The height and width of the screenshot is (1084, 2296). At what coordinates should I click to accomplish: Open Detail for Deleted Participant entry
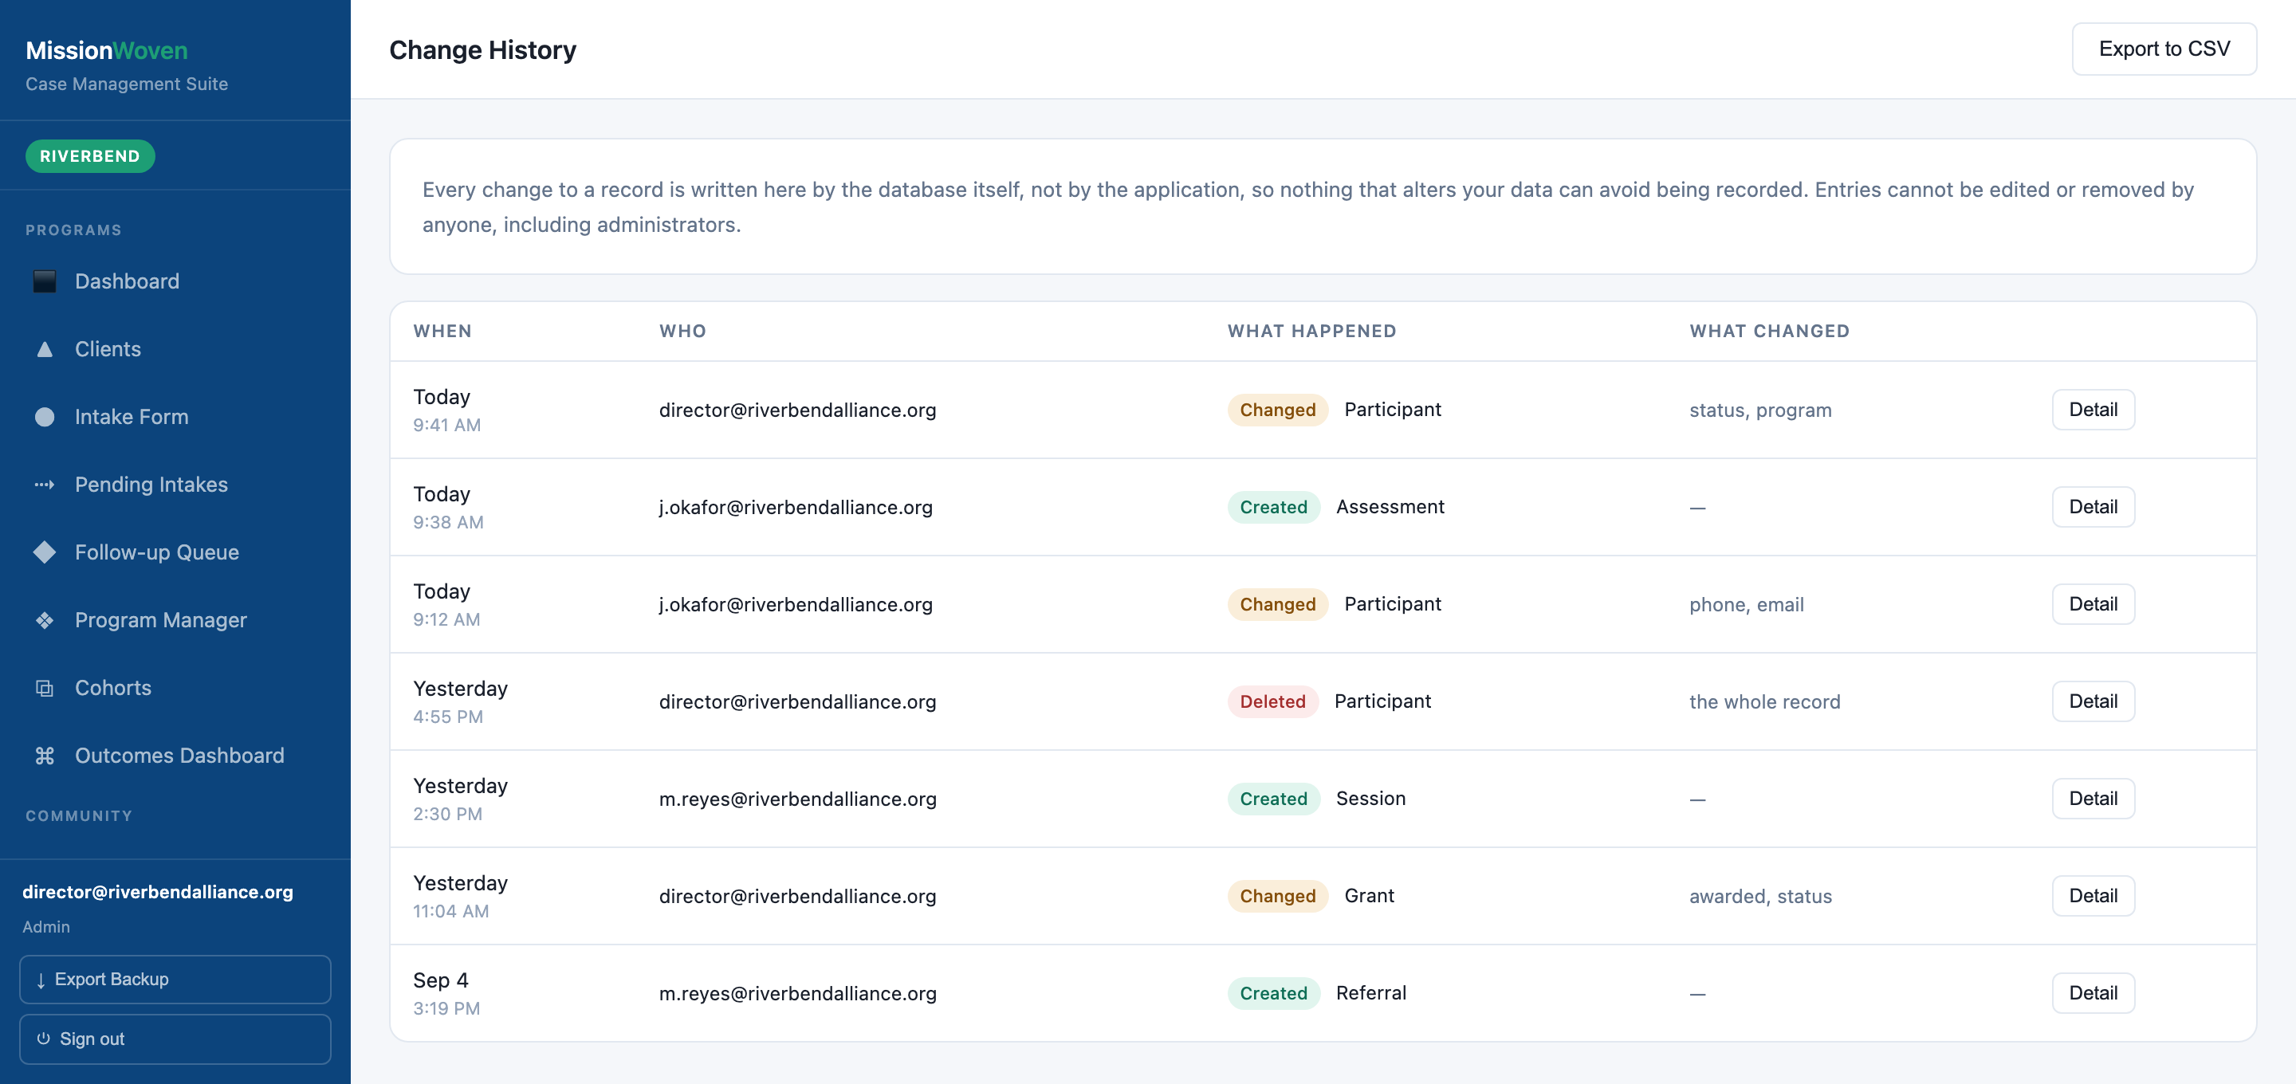pos(2093,701)
